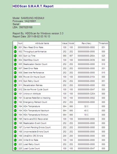Click the Device Power Cycle Count attribute name
Screen dimensions: 117x154
click(x=36, y=90)
